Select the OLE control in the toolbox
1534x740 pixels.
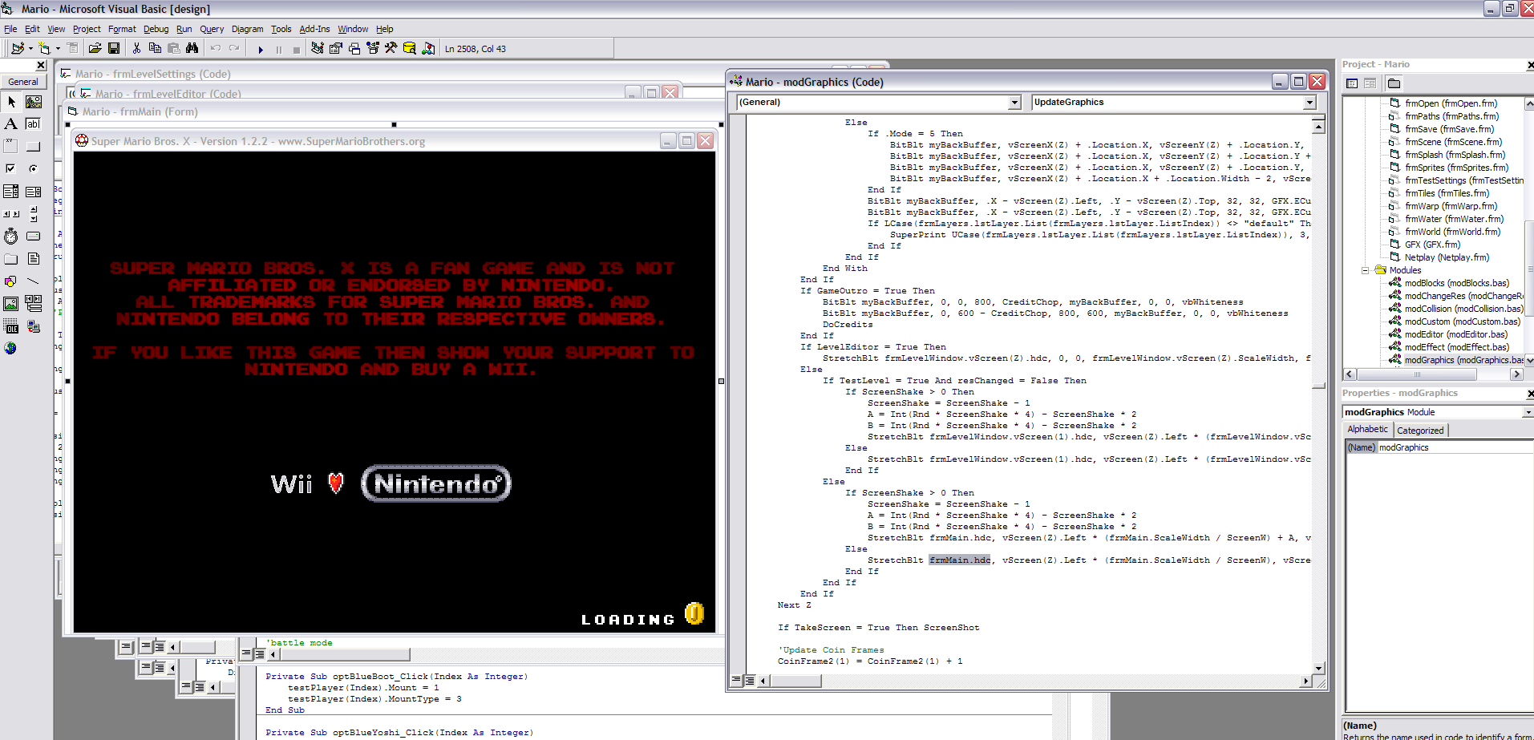tap(11, 326)
